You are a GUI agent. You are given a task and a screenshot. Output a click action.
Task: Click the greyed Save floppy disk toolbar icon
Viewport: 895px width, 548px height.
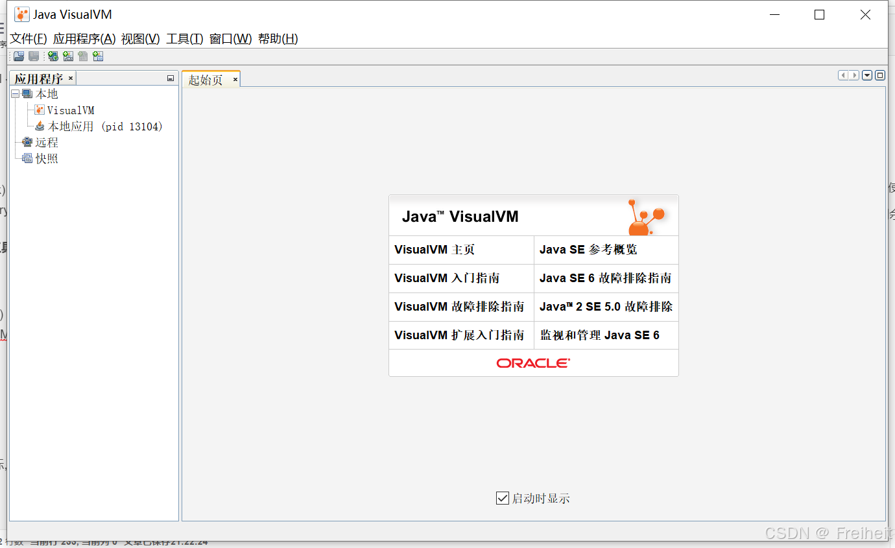34,56
